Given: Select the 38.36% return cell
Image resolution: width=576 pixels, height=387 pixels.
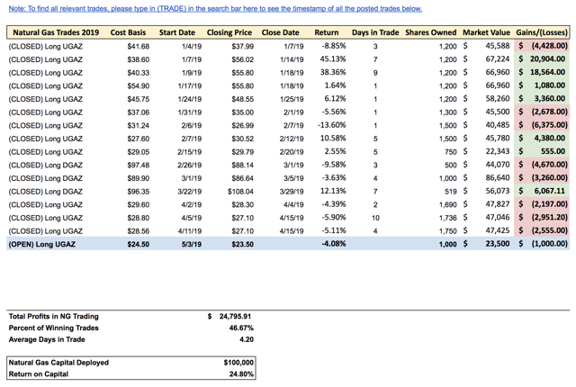Looking at the screenshot, I should click(333, 72).
